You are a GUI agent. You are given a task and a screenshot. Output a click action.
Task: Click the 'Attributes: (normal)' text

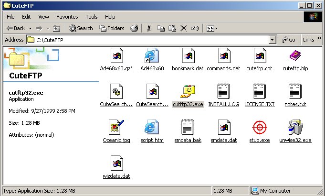31,135
